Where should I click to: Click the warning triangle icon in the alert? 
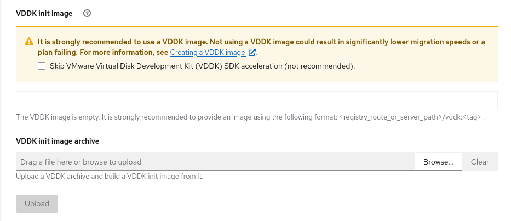pos(28,42)
